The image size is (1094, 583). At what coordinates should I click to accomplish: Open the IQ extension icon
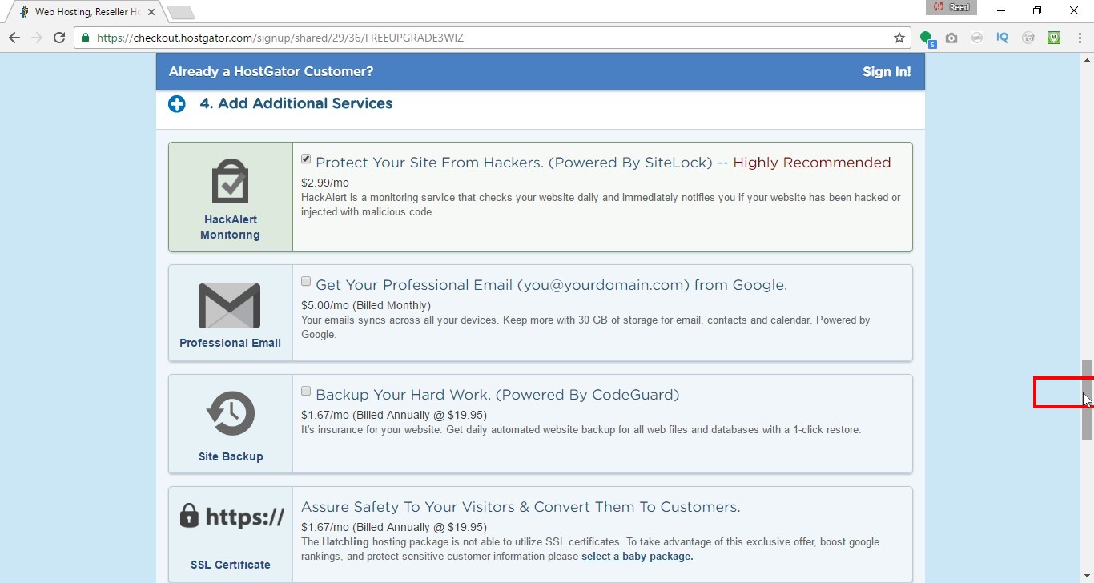[x=1003, y=38]
